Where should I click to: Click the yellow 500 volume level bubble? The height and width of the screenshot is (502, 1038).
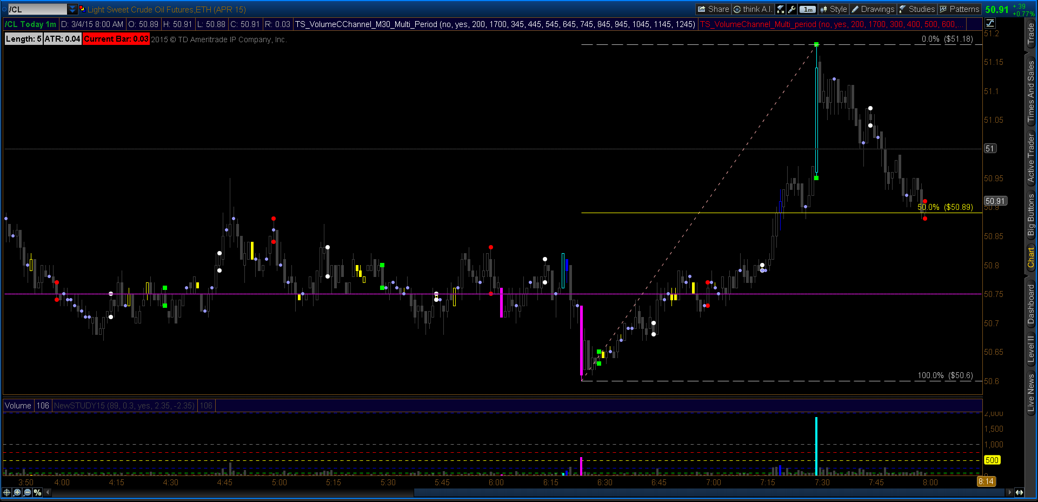click(992, 460)
